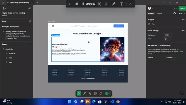
Task: Expand the recorder toolbar arrow
Action: 70,4
